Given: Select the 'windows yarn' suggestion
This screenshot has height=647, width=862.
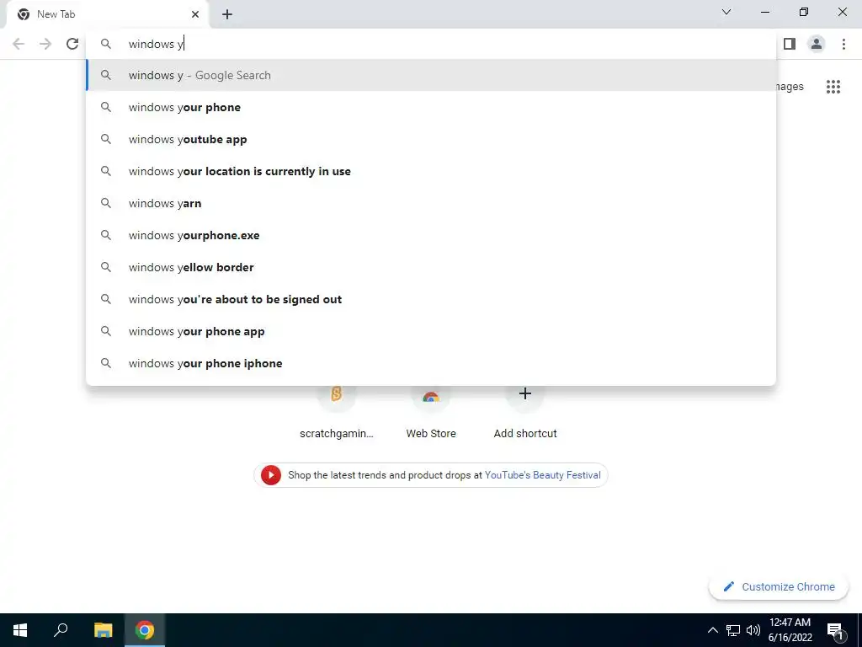Looking at the screenshot, I should 431,203.
